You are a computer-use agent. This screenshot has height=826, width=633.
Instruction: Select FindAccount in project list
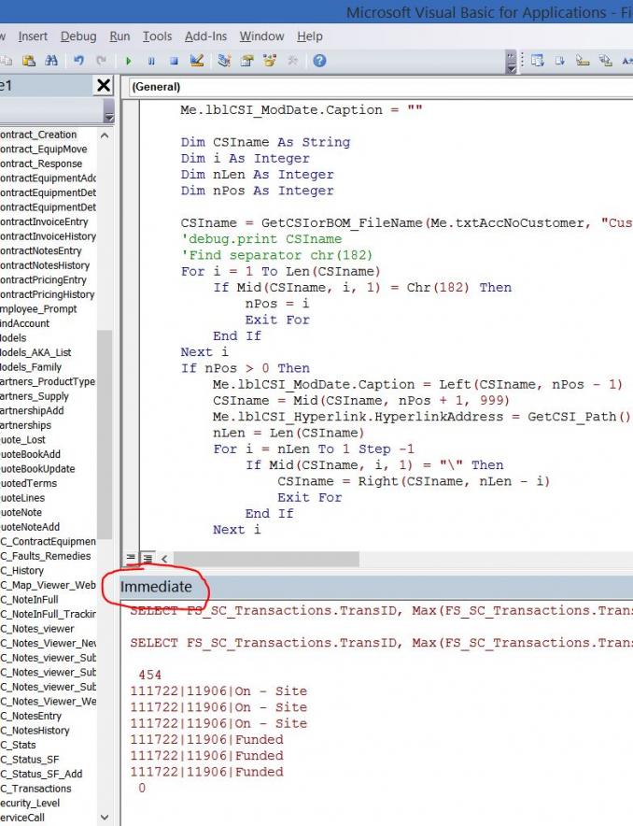(x=24, y=323)
